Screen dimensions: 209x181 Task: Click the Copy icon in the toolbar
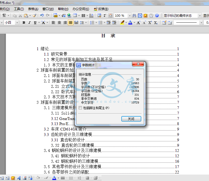click(x=14, y=16)
